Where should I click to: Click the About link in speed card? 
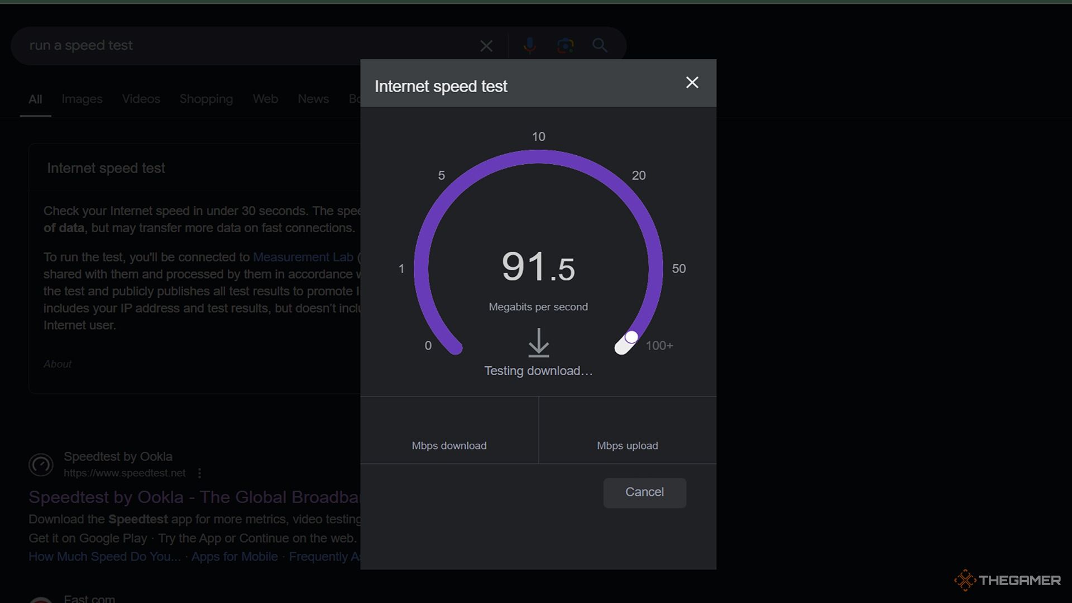(58, 364)
